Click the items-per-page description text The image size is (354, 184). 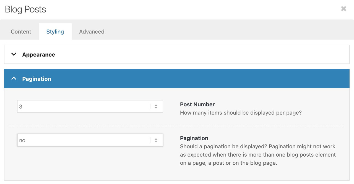coord(241,113)
